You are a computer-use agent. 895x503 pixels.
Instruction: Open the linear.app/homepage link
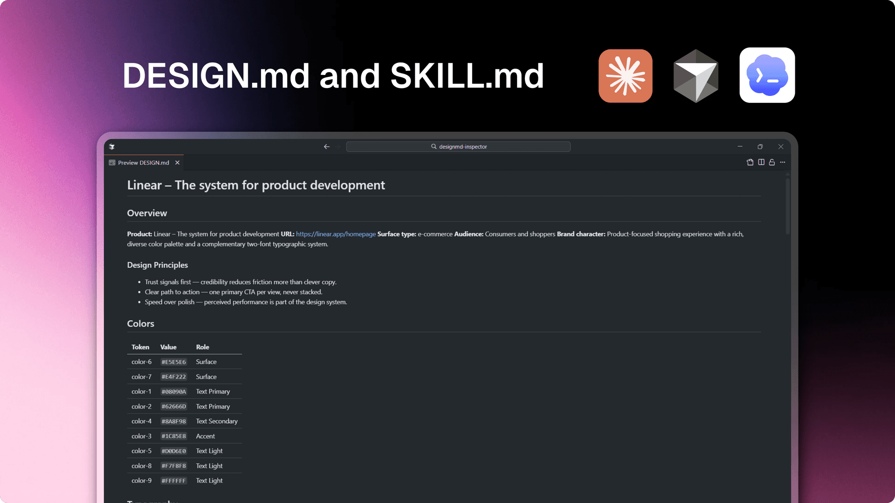[336, 234]
